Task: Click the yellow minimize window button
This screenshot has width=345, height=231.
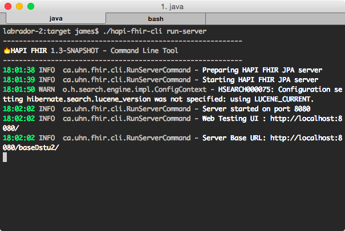Action: (x=19, y=6)
